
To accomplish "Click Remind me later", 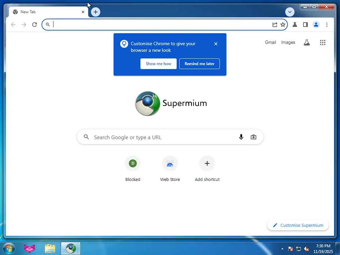I will pyautogui.click(x=200, y=64).
